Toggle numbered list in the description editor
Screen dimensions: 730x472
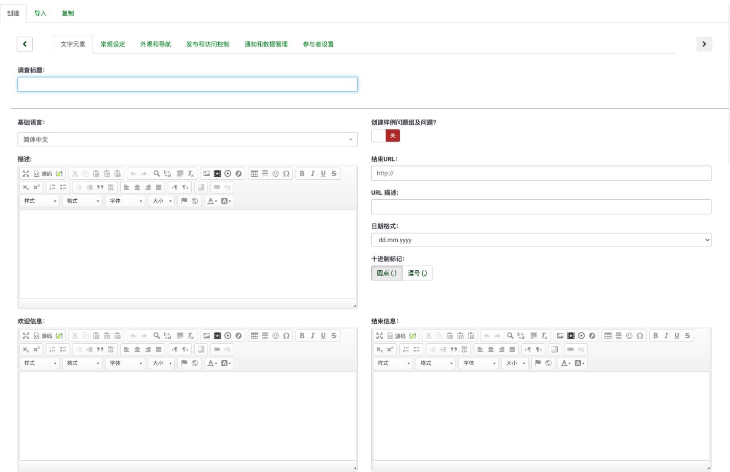54,187
